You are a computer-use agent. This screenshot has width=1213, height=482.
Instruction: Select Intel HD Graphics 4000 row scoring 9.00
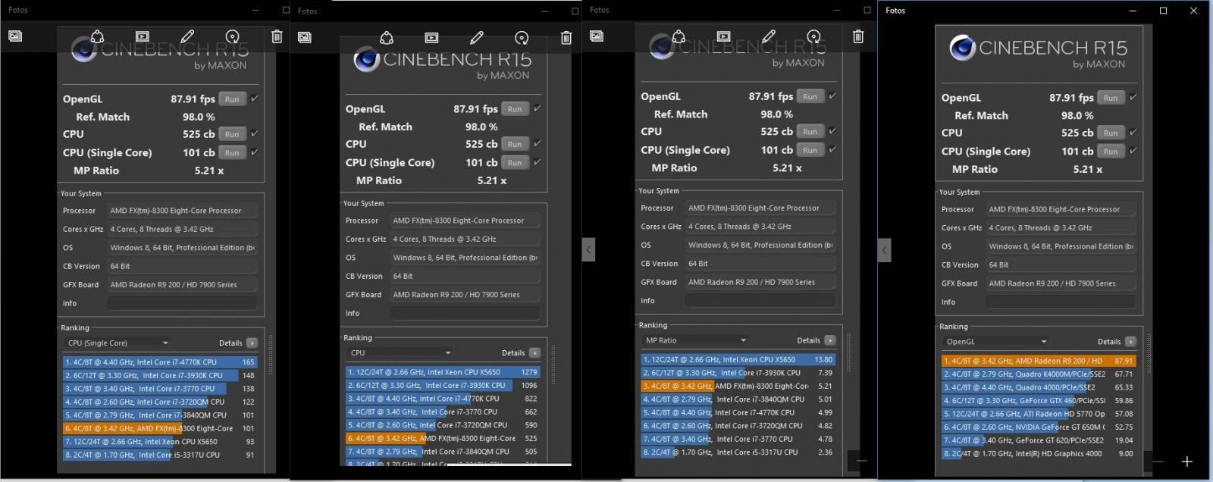point(1039,453)
